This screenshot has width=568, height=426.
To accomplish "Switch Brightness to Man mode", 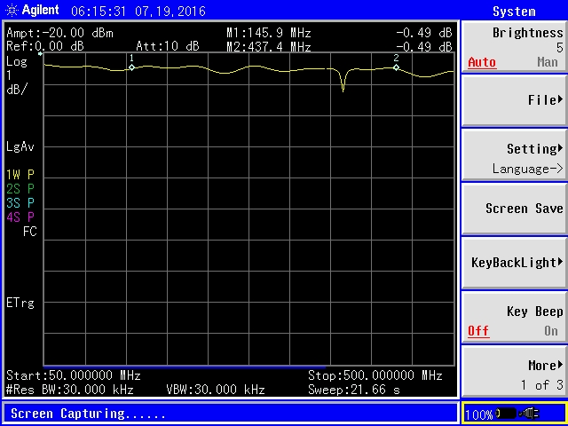I will (548, 63).
